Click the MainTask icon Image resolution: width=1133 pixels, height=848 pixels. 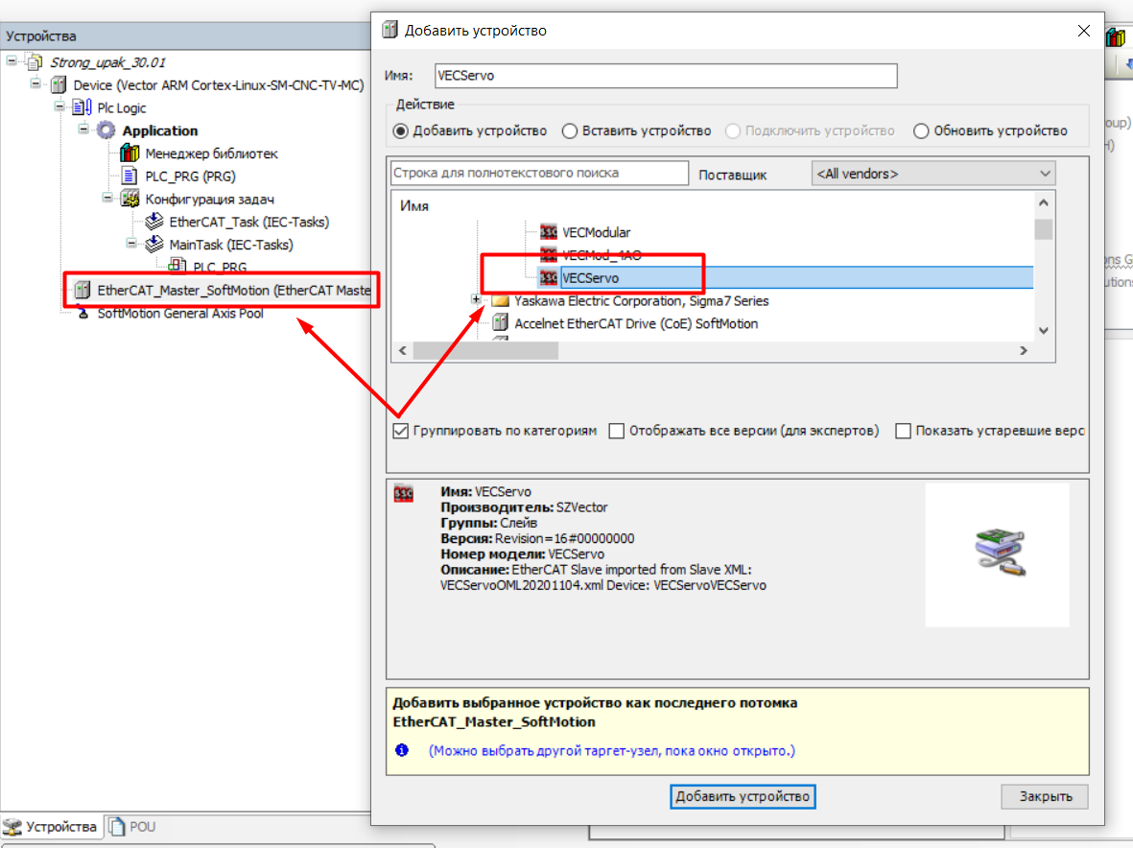[x=153, y=245]
